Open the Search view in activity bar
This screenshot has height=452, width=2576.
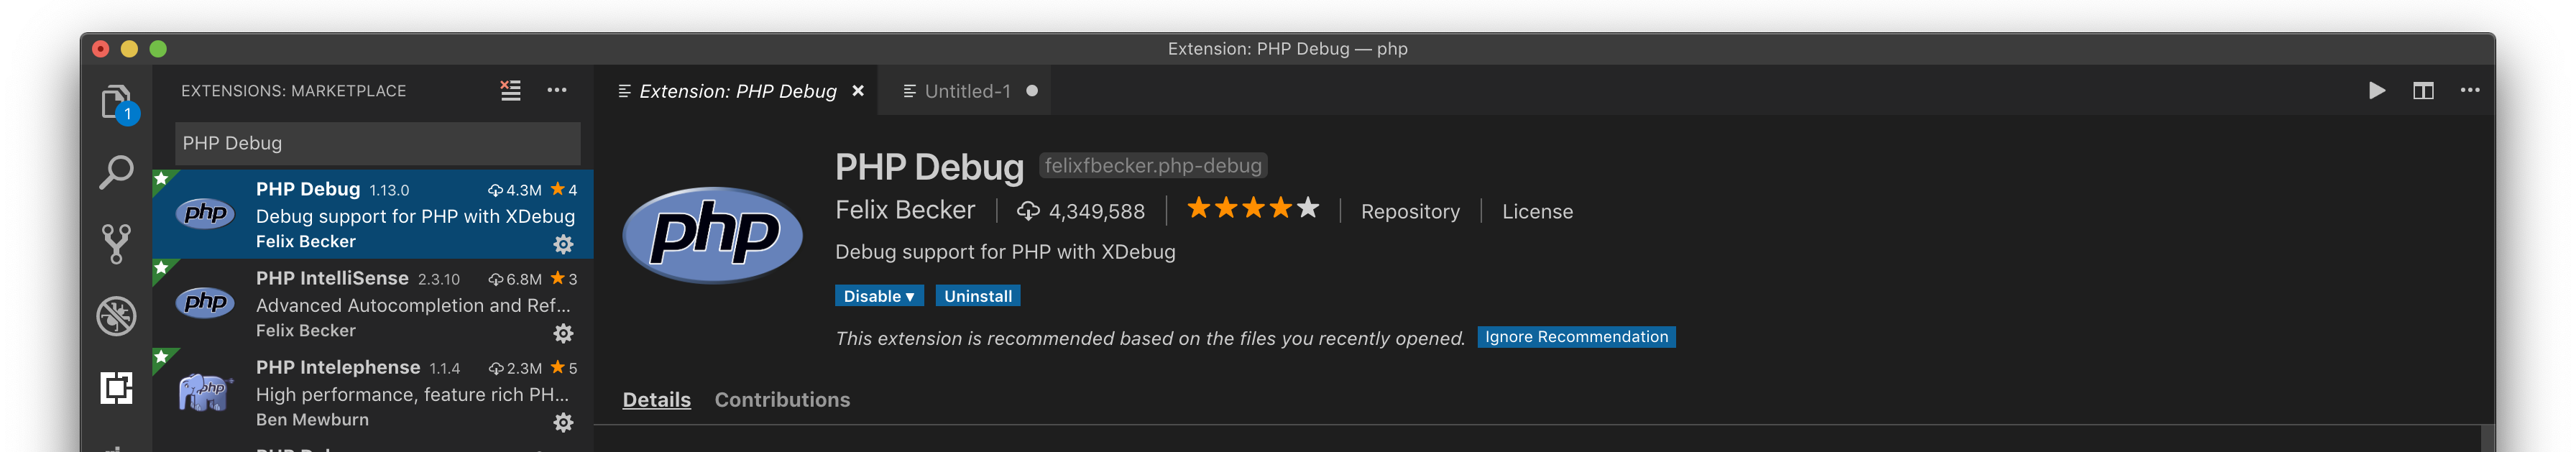pyautogui.click(x=116, y=172)
